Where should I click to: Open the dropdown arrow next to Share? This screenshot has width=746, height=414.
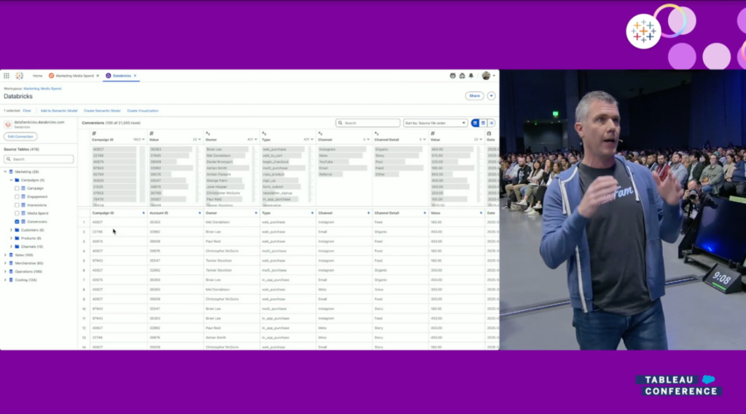(x=491, y=96)
